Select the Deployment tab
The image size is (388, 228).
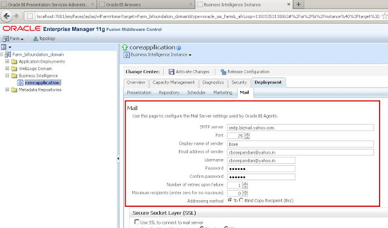[x=268, y=83]
